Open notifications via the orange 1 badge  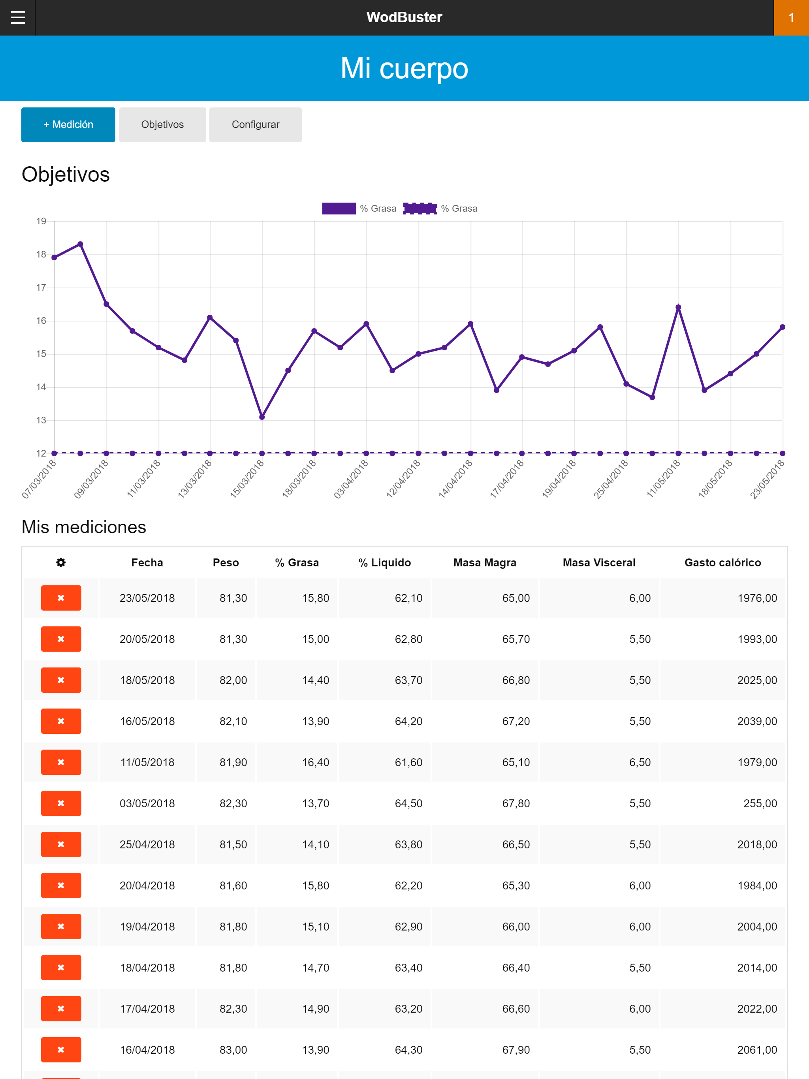pyautogui.click(x=792, y=17)
